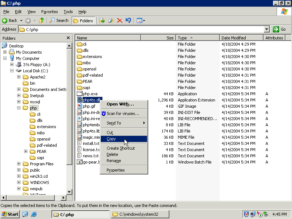Choose Properties in the context menu
The width and height of the screenshot is (292, 219).
[115, 170]
